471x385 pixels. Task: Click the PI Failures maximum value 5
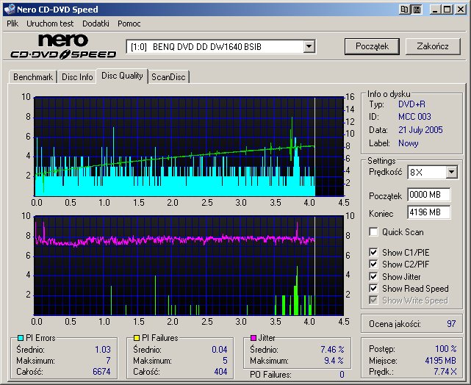pos(225,360)
